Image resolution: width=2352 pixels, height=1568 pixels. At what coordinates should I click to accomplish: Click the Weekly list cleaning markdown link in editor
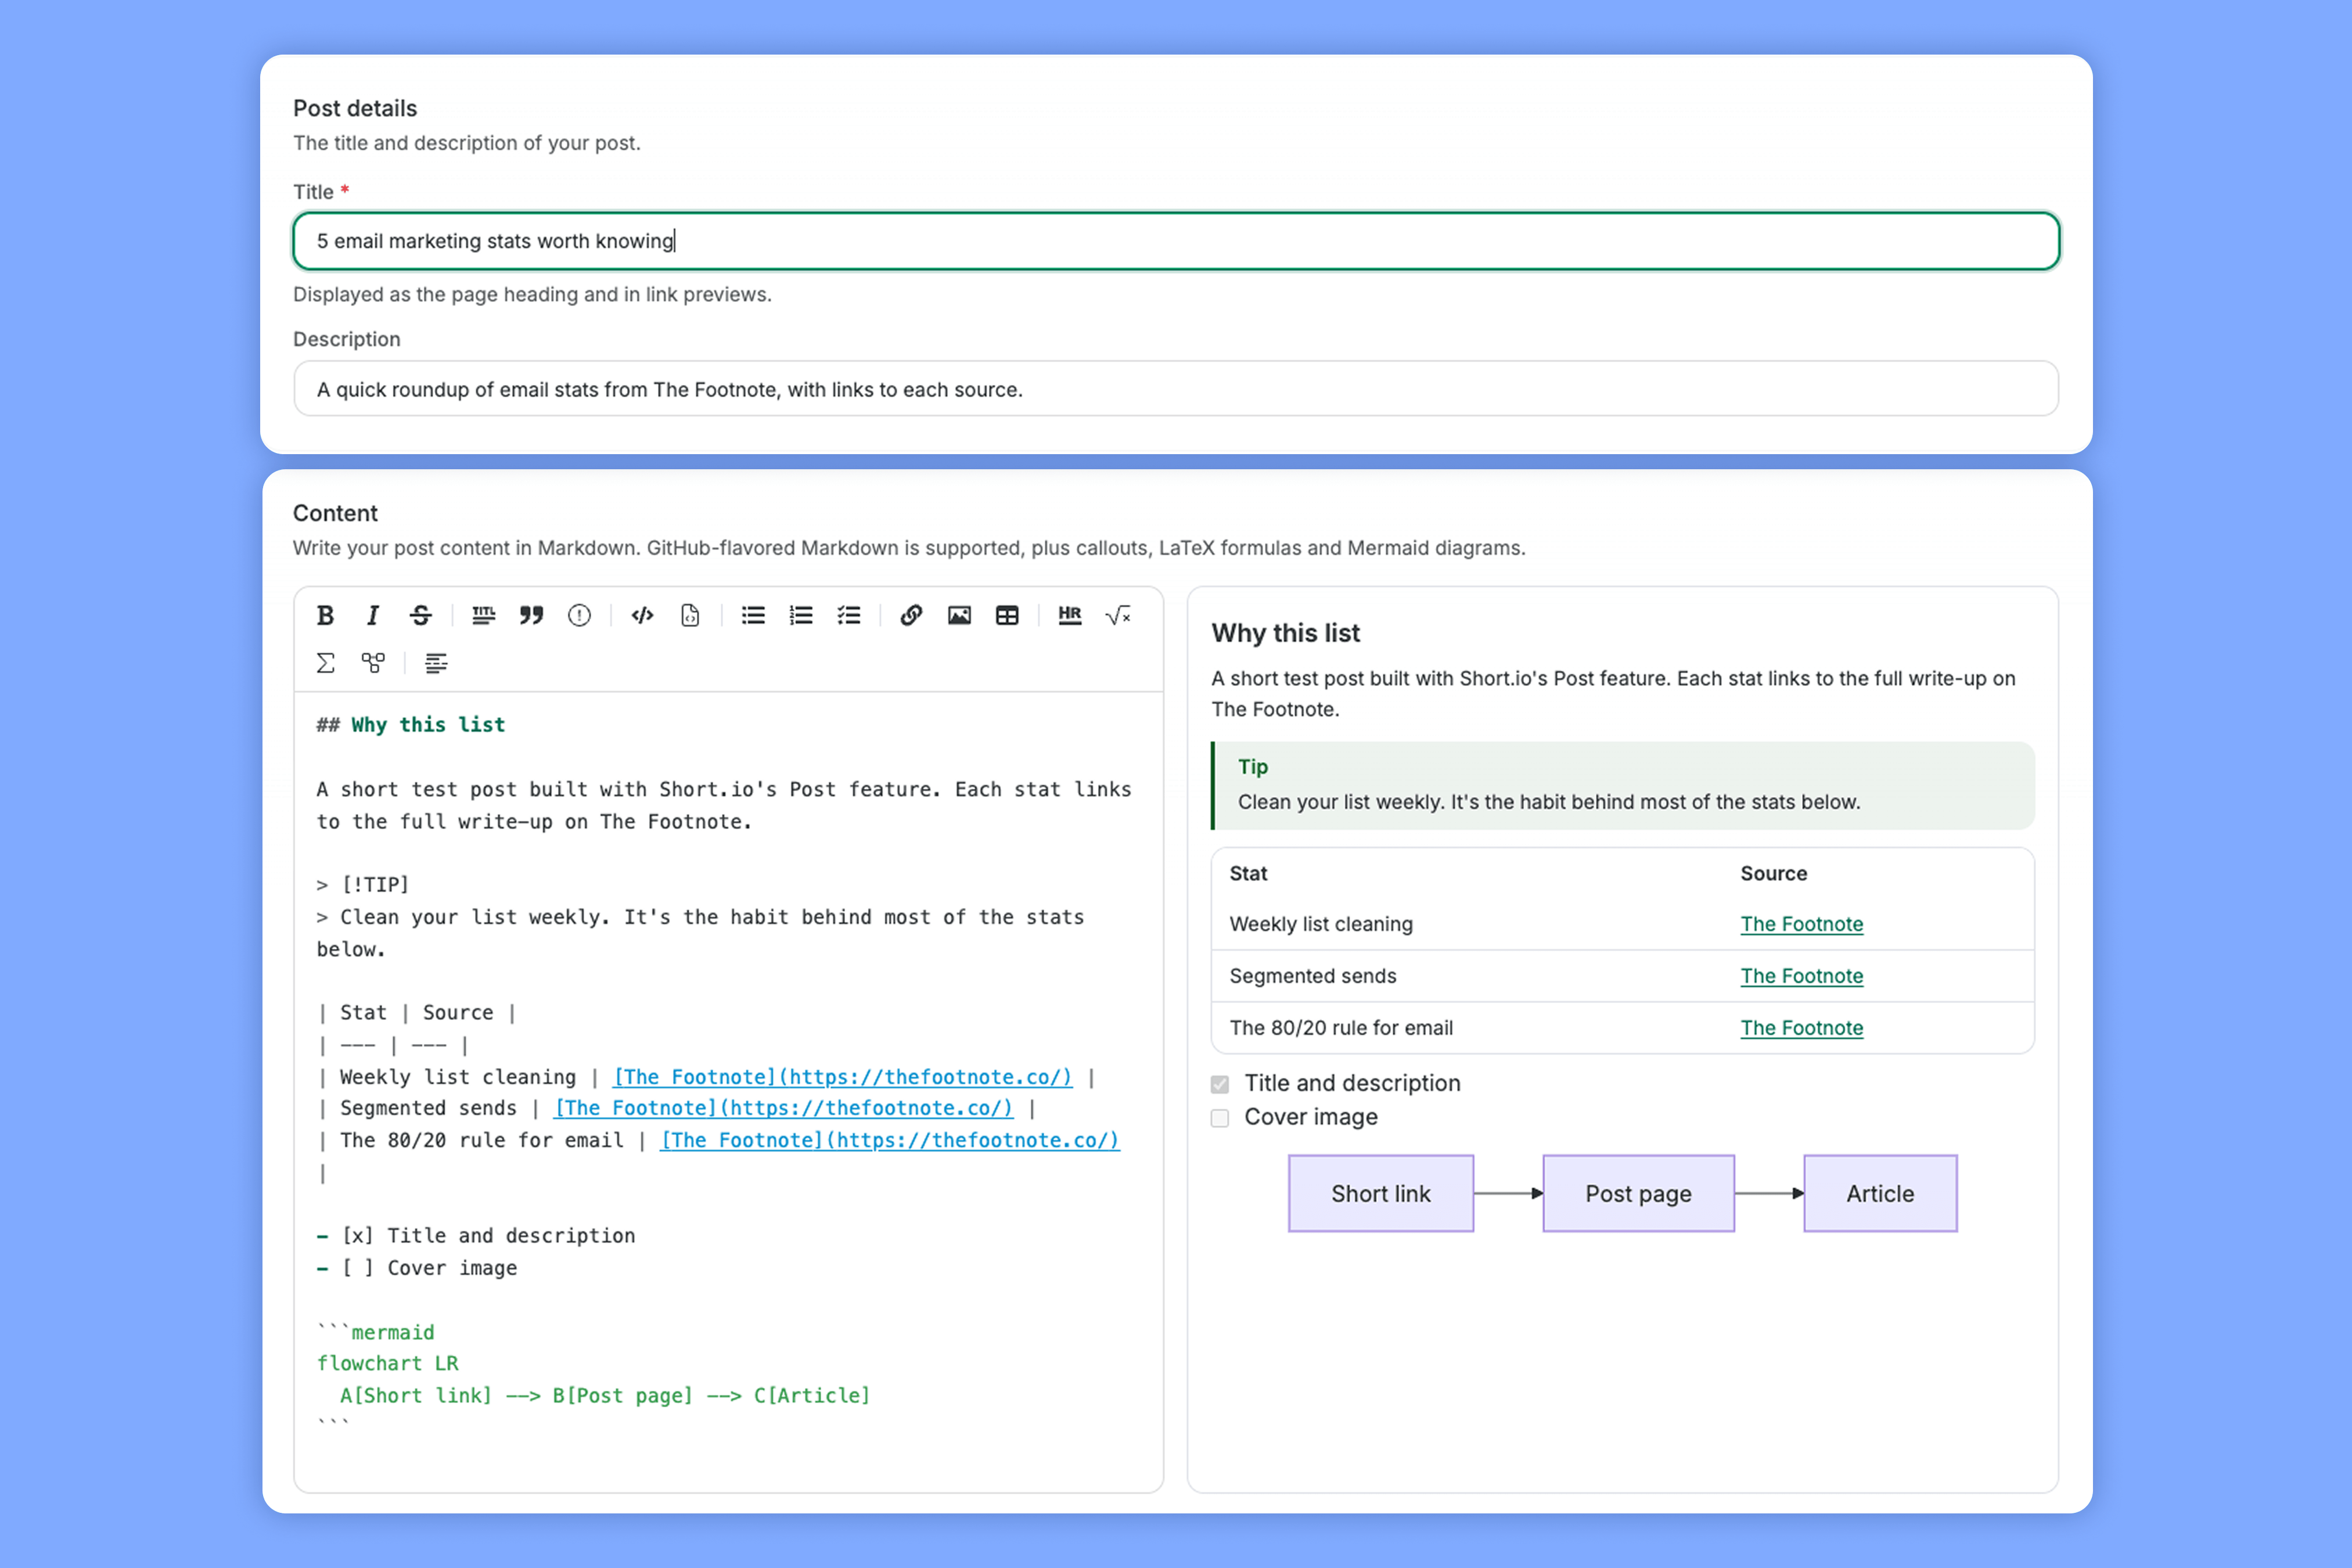(842, 1077)
